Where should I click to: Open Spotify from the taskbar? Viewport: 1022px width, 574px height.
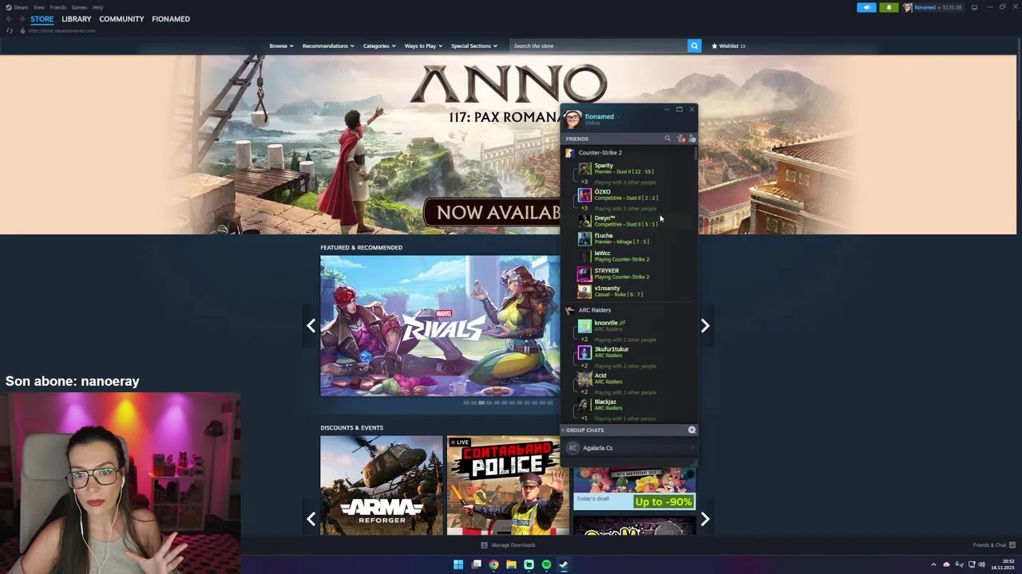pyautogui.click(x=546, y=564)
